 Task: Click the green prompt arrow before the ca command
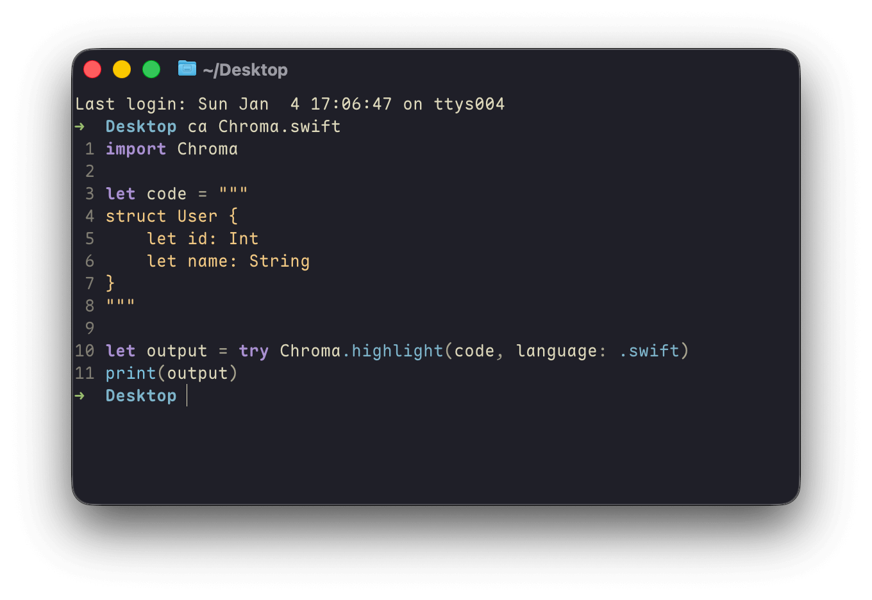click(80, 126)
